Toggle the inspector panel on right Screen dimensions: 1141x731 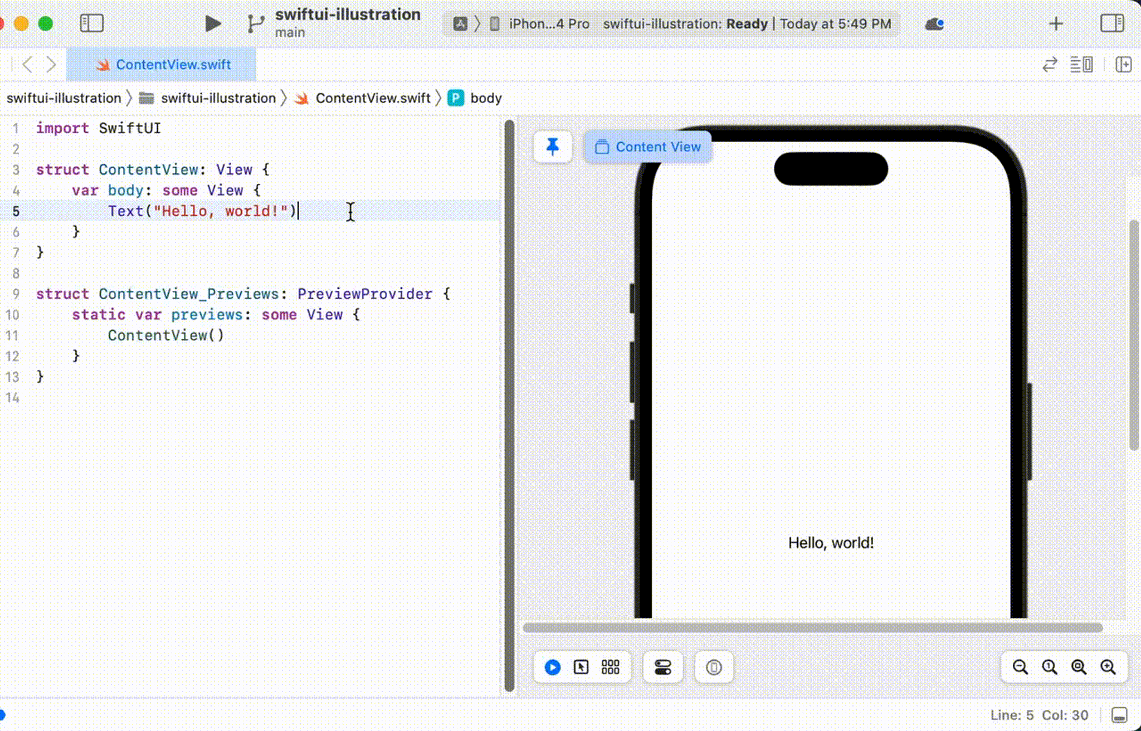coord(1112,23)
